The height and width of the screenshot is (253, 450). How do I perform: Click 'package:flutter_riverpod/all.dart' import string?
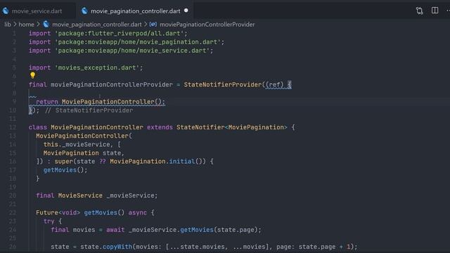click(x=120, y=33)
